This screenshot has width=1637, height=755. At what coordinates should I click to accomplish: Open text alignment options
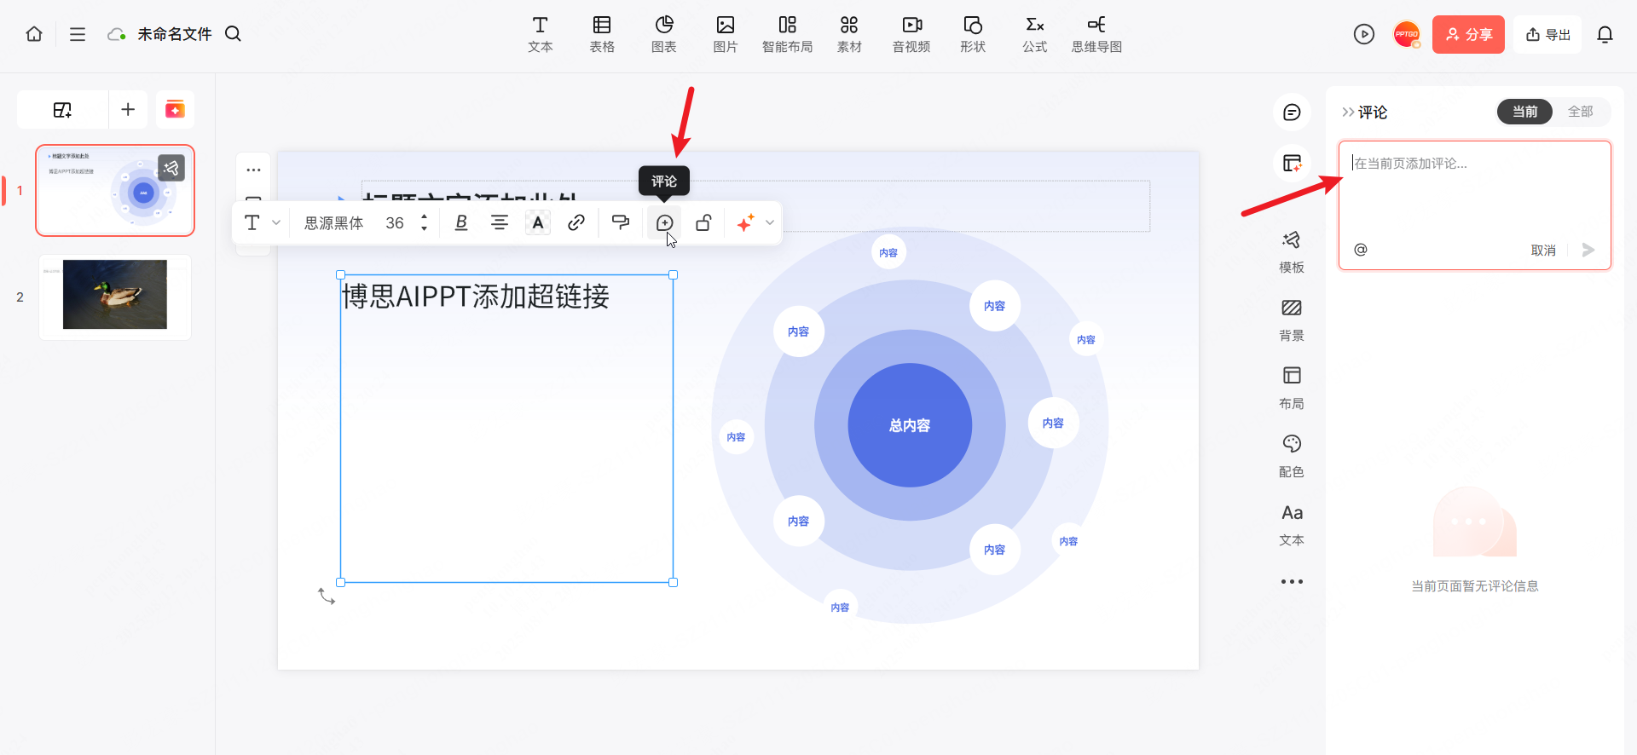tap(500, 222)
